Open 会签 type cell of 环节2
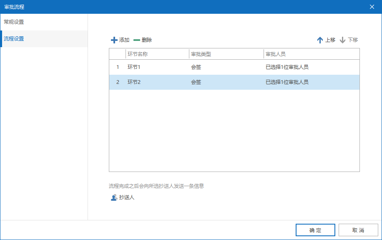Viewport: 382px width, 240px height. (x=196, y=82)
